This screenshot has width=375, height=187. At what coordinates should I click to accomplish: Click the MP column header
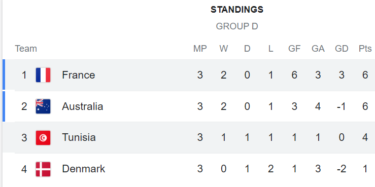point(200,49)
